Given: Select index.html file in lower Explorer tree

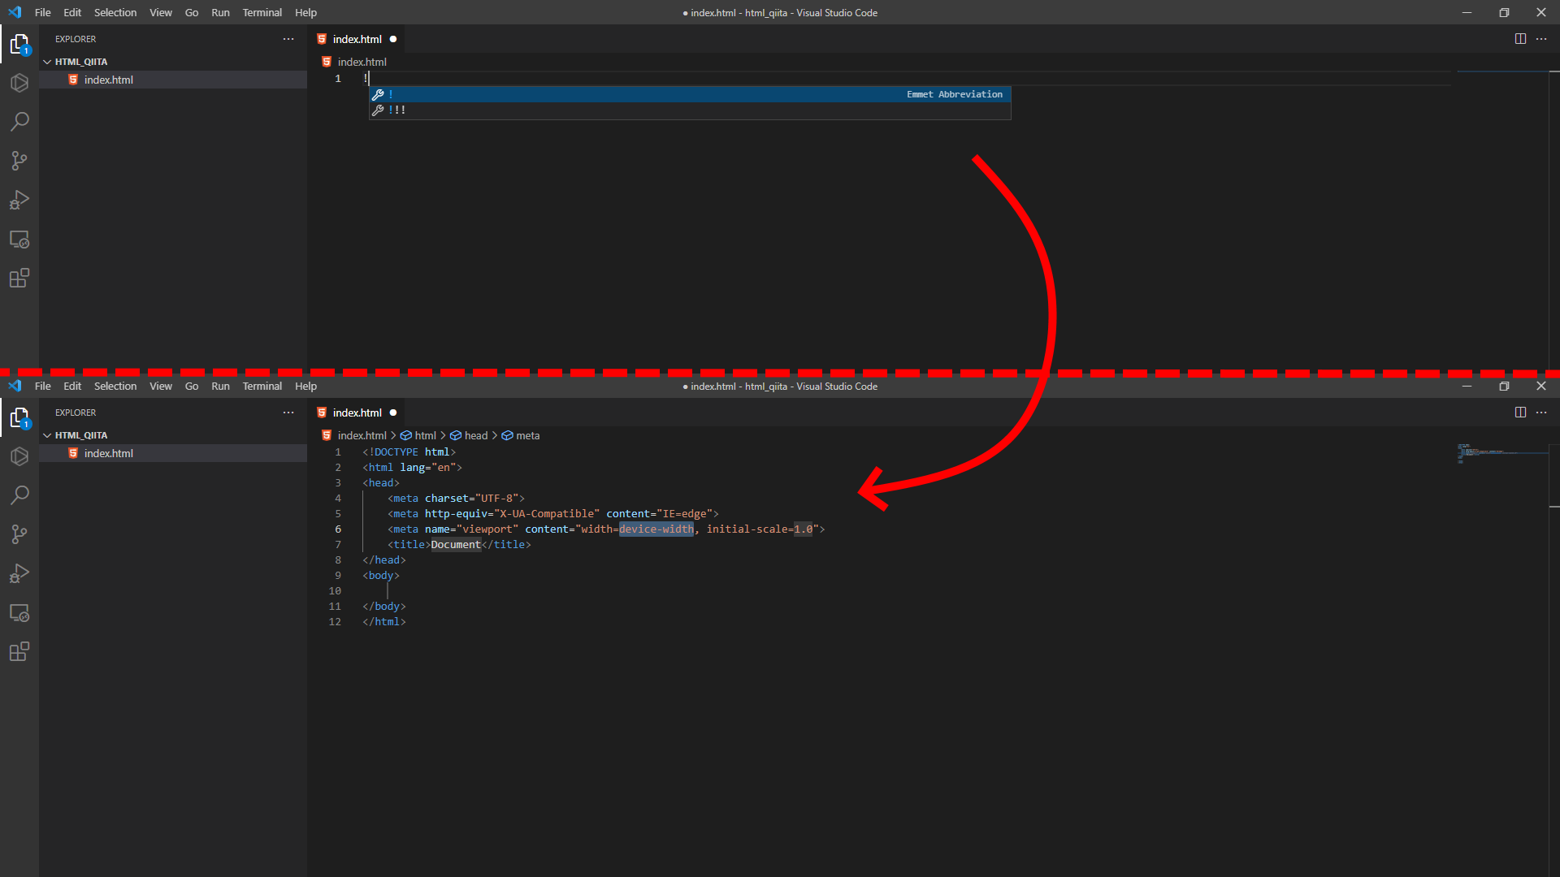Looking at the screenshot, I should (109, 454).
